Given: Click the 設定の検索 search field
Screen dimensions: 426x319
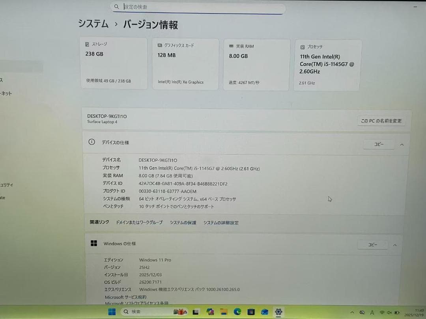Looking at the screenshot, I should [x=197, y=8].
